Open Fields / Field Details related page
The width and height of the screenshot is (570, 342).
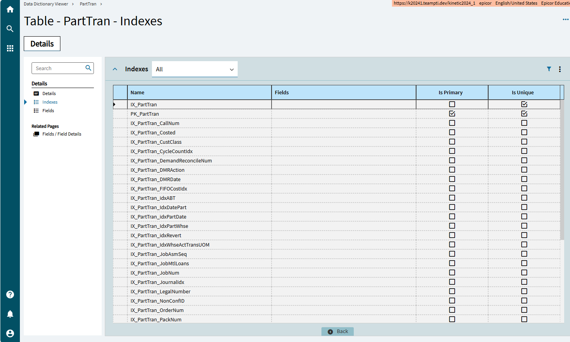[62, 134]
